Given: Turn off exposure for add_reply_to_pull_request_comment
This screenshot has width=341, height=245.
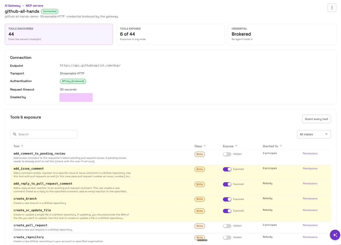Looking at the screenshot, I should [227, 184].
